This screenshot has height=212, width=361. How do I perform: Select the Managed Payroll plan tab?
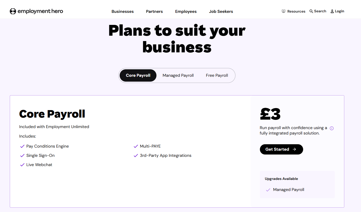[178, 75]
